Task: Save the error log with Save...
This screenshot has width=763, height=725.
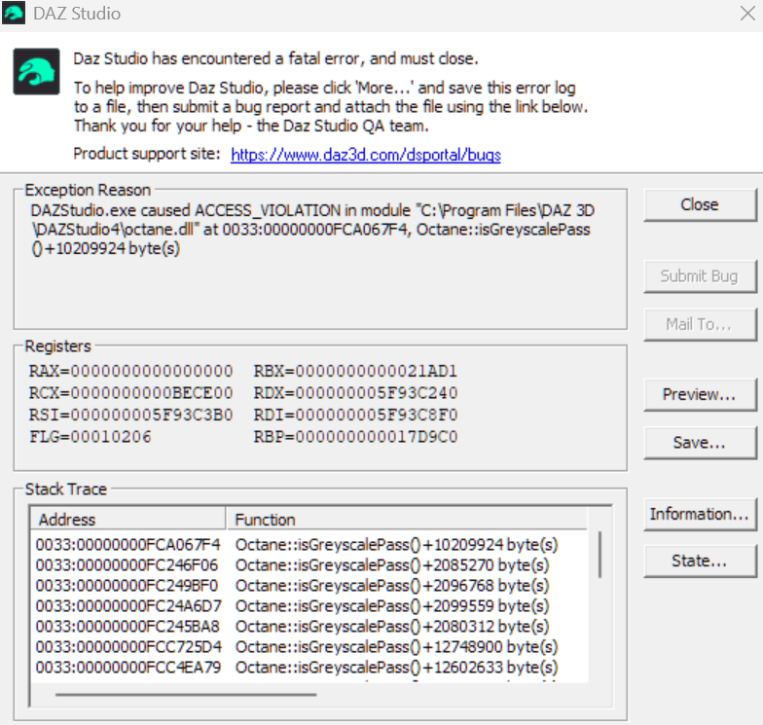Action: coord(700,443)
